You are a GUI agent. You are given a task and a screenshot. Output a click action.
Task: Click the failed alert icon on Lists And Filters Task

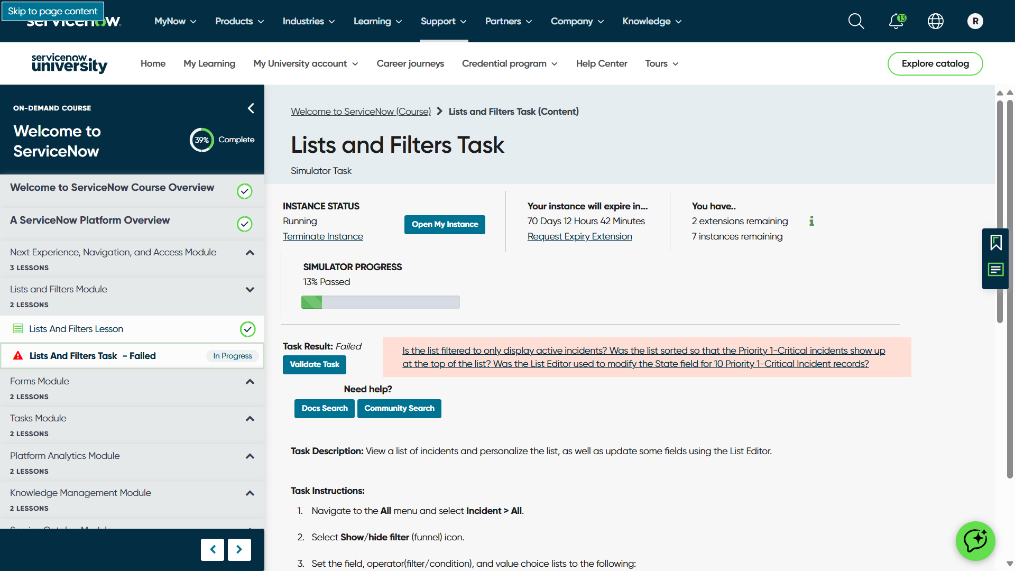(x=18, y=355)
